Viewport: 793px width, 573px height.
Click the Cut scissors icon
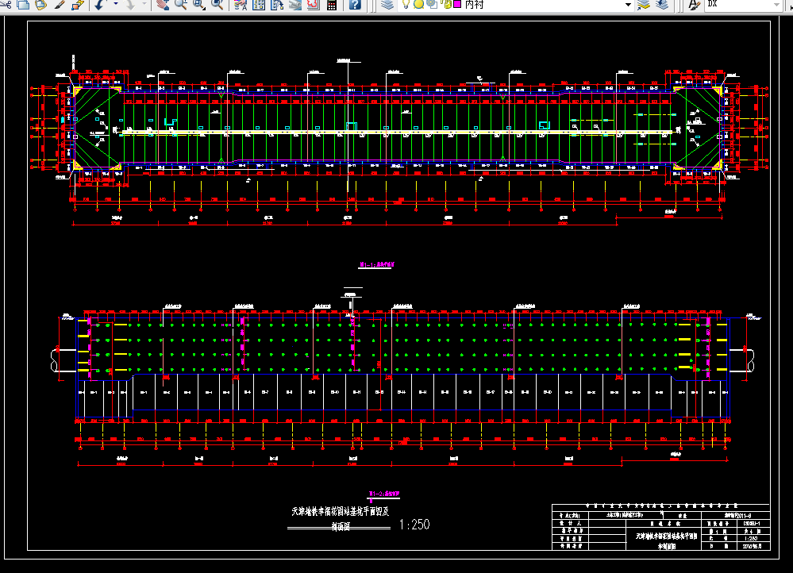(6, 5)
